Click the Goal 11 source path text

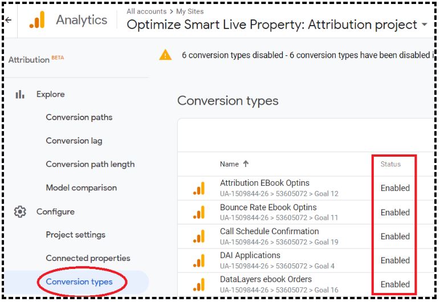279,218
